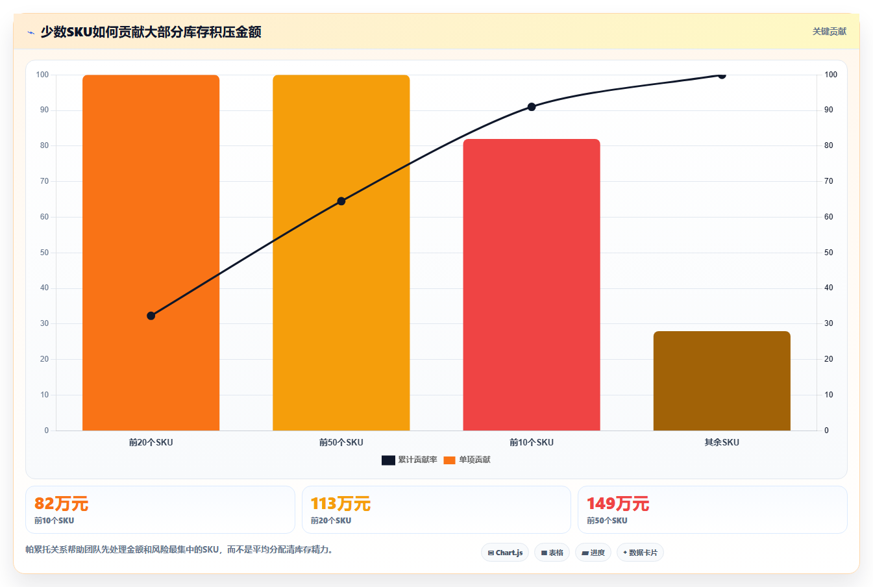Toggle the 累计贡献率 legend swatch
873x587 pixels.
tap(388, 460)
